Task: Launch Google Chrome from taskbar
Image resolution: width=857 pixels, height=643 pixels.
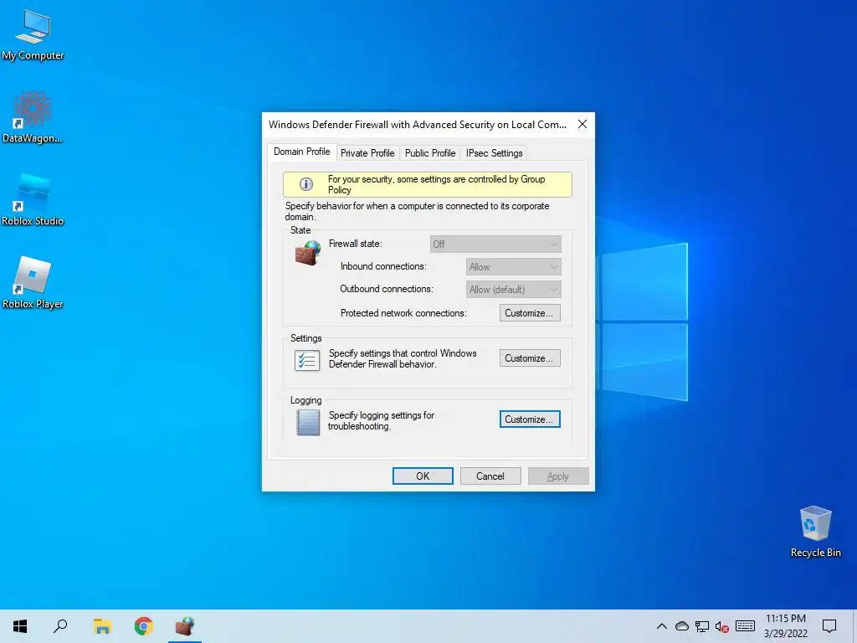Action: tap(143, 626)
